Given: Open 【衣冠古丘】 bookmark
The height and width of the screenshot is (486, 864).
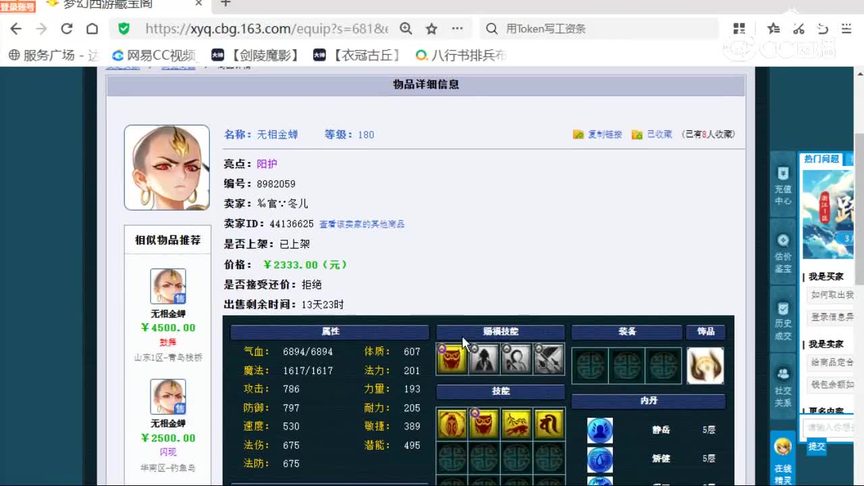Looking at the screenshot, I should [357, 55].
